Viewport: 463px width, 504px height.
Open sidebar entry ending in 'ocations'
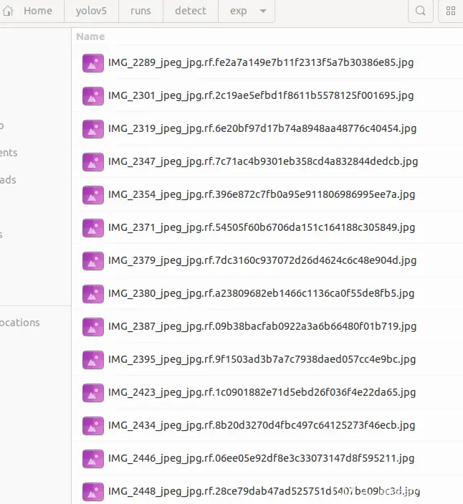click(x=19, y=323)
